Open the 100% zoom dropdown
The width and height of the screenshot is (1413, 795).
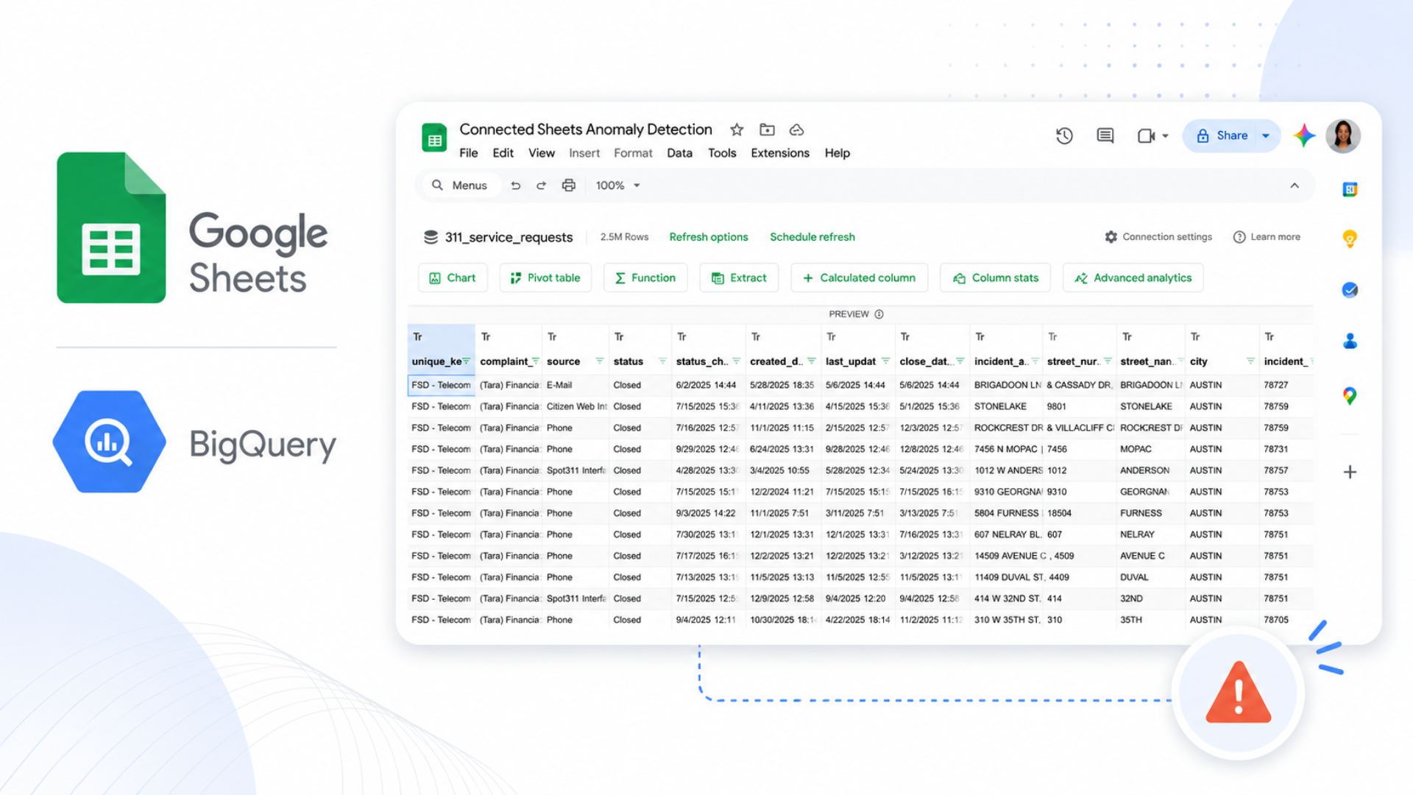pos(618,185)
